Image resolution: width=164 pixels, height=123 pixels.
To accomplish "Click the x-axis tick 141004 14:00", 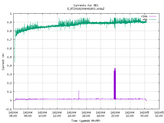I will click(x=71, y=114).
